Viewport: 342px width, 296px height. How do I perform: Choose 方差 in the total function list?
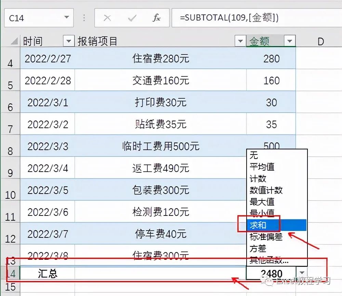coord(277,248)
